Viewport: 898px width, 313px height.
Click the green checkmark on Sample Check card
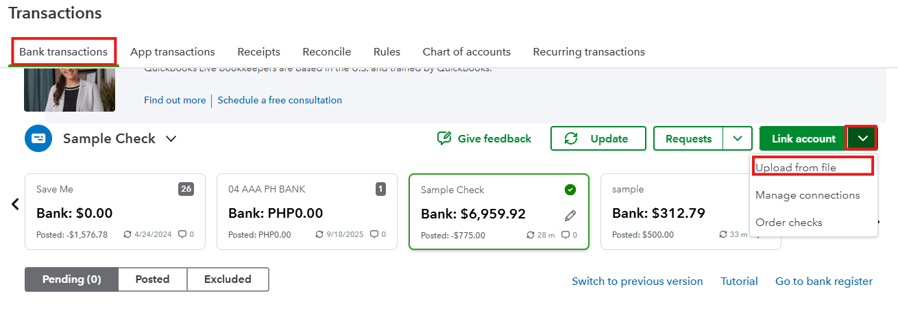pos(570,190)
